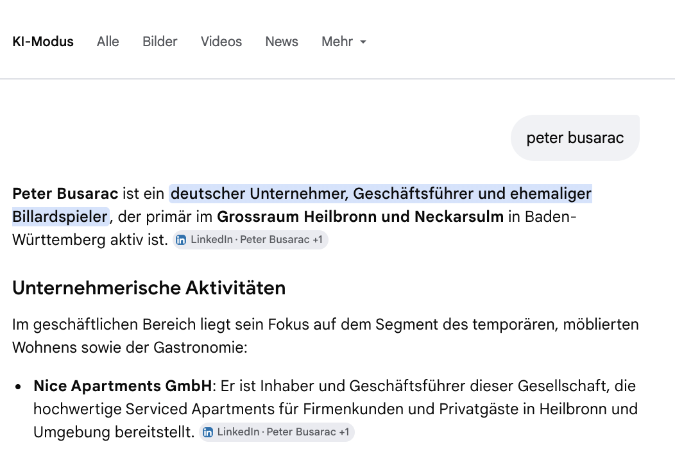
Task: Expand the Mehr dropdown menu
Action: (x=343, y=42)
